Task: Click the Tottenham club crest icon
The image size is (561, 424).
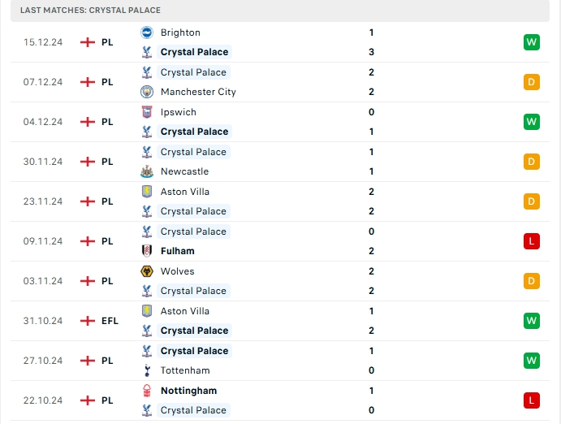Action: 147,370
